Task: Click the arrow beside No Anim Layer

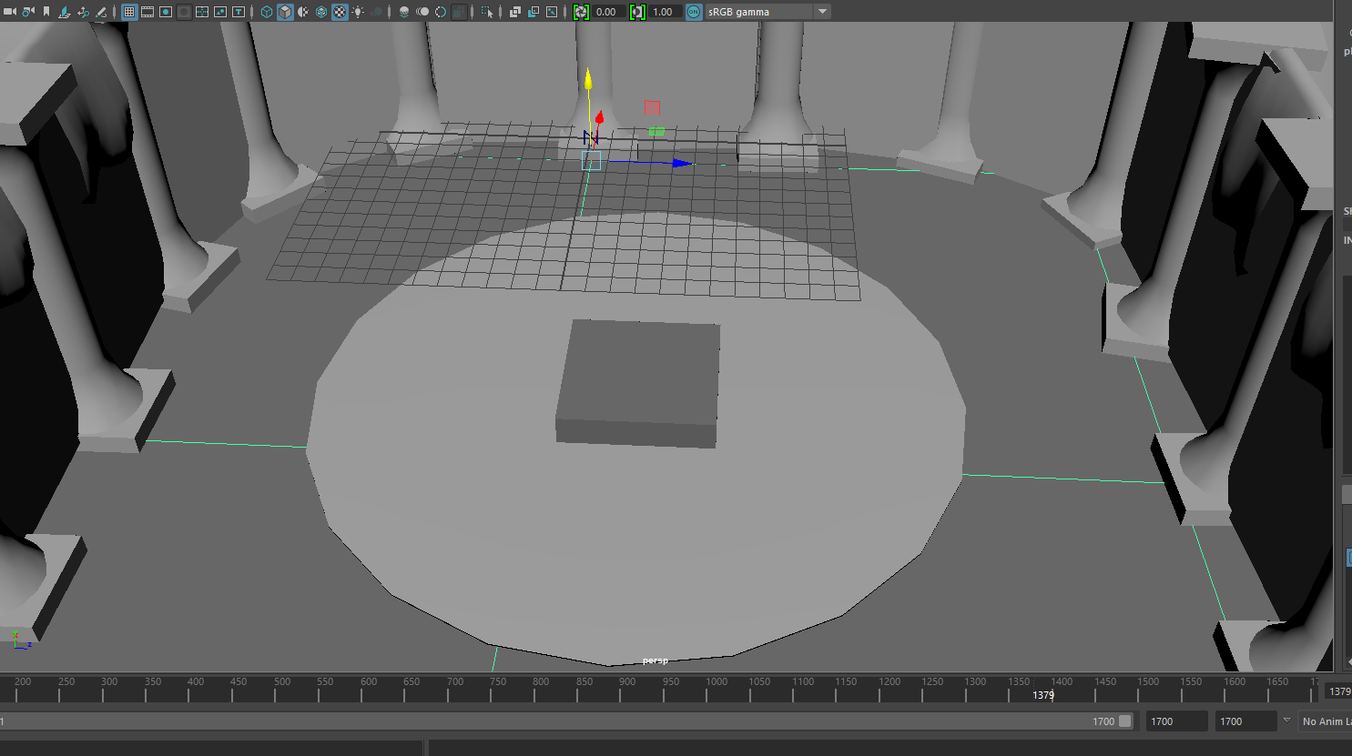Action: click(1286, 721)
